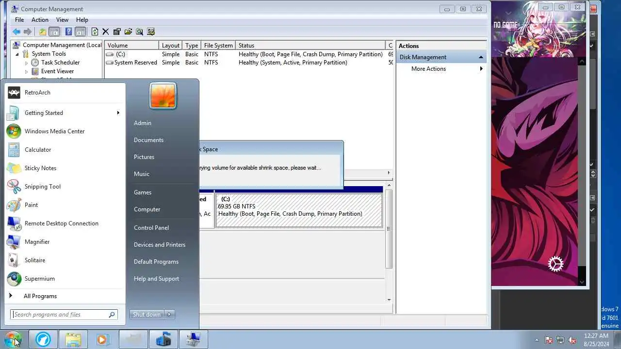This screenshot has height=349, width=621.
Task: Click the File Explorer taskbar icon
Action: pyautogui.click(x=73, y=339)
